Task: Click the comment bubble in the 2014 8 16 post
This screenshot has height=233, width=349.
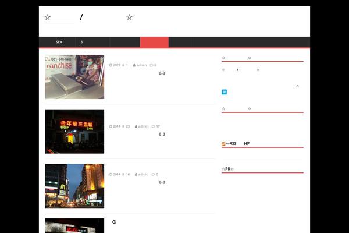Action: click(x=153, y=174)
